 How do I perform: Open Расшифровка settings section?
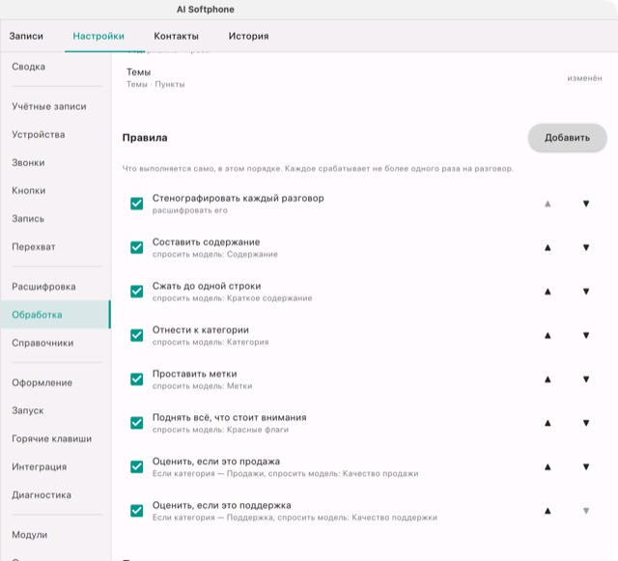tap(55, 287)
